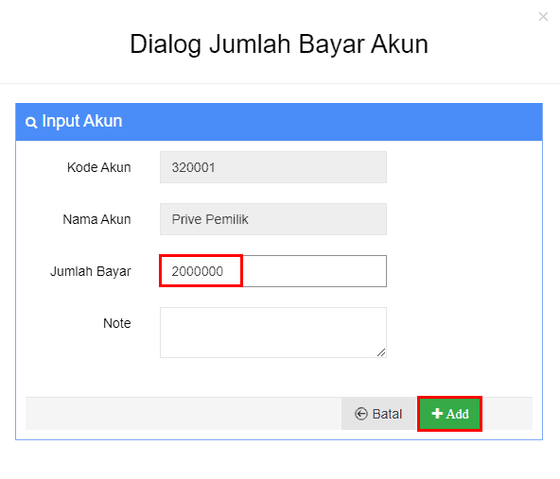Click the Nama Akun label
The image size is (560, 479).
tap(96, 219)
